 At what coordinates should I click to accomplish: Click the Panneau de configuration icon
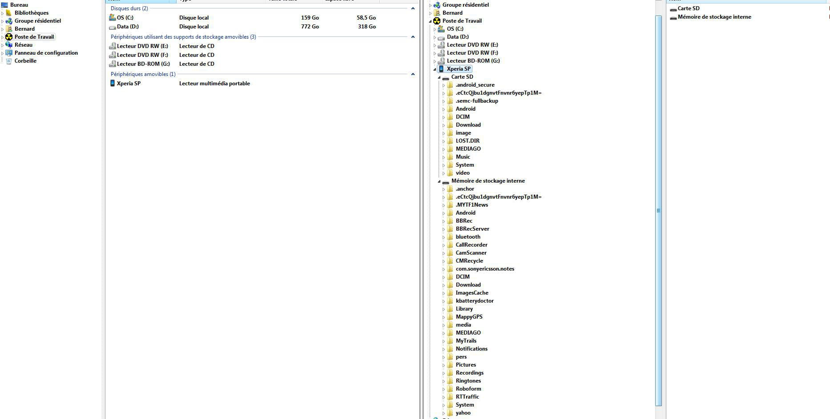(x=9, y=53)
